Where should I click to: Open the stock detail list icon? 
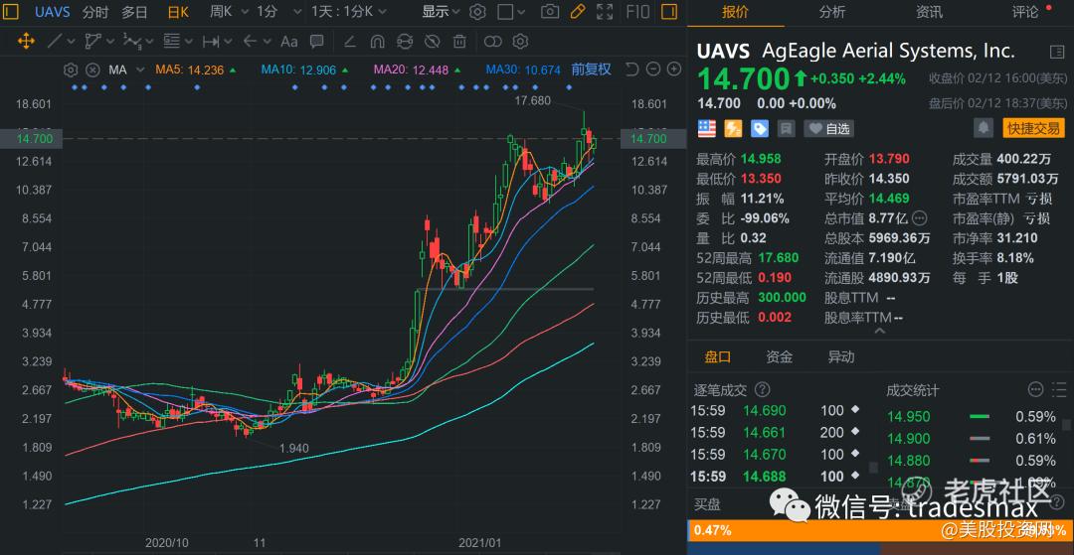[1055, 52]
